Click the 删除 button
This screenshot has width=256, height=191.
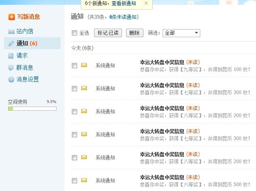(134, 33)
